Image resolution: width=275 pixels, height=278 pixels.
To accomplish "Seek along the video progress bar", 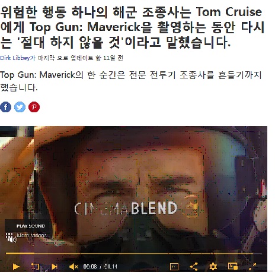I will 134,253.
